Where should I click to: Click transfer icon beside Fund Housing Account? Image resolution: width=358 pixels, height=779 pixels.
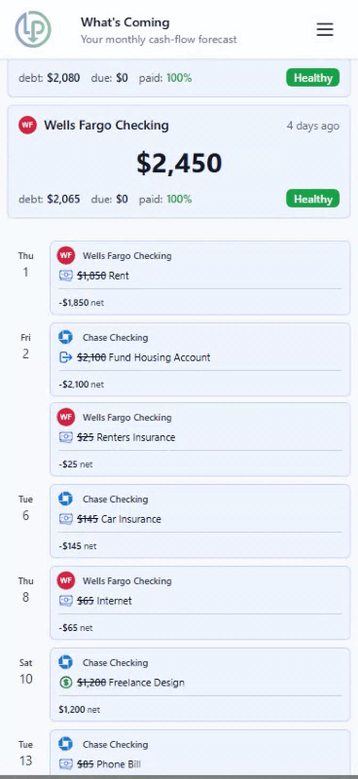tap(66, 357)
